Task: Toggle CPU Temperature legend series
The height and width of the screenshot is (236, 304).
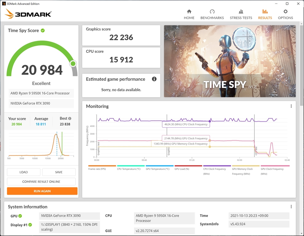Action: click(x=131, y=168)
